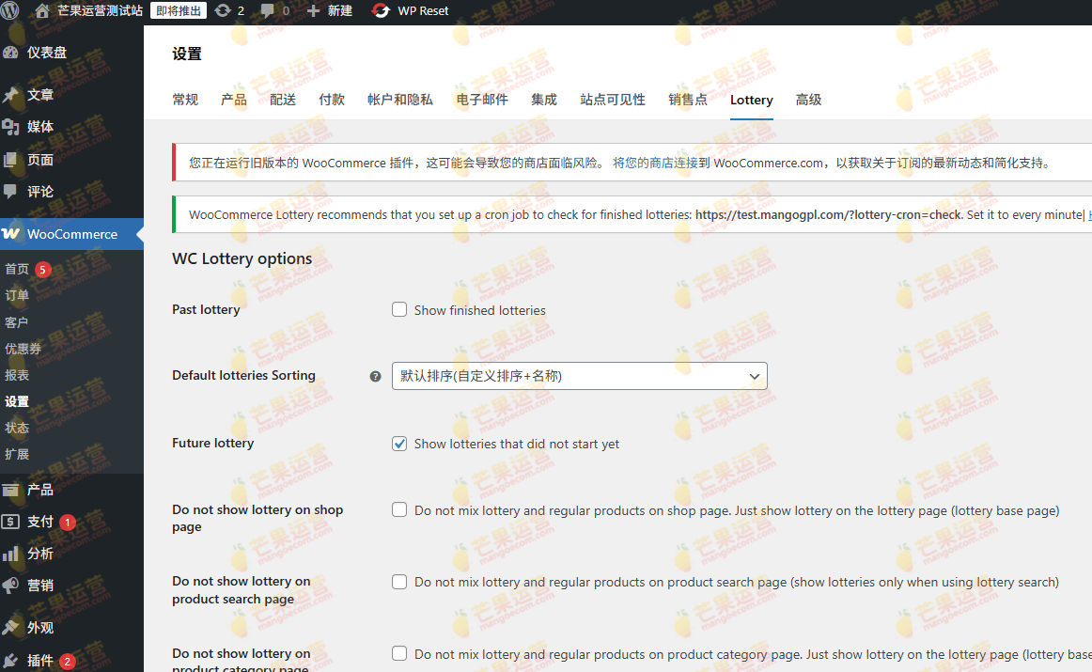Open 报表 submenu item
Screen dimensions: 1092x672
pyautogui.click(x=17, y=375)
